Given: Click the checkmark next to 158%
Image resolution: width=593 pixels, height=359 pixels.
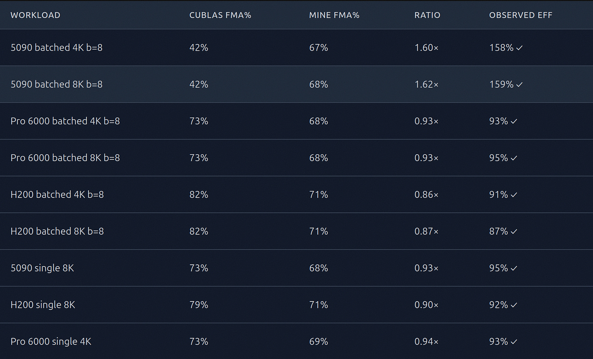Looking at the screenshot, I should click(519, 48).
